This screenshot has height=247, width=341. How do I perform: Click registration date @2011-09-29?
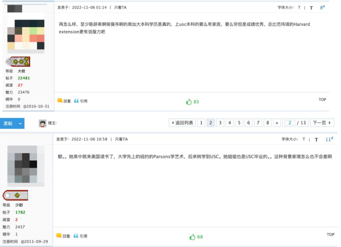(x=34, y=242)
